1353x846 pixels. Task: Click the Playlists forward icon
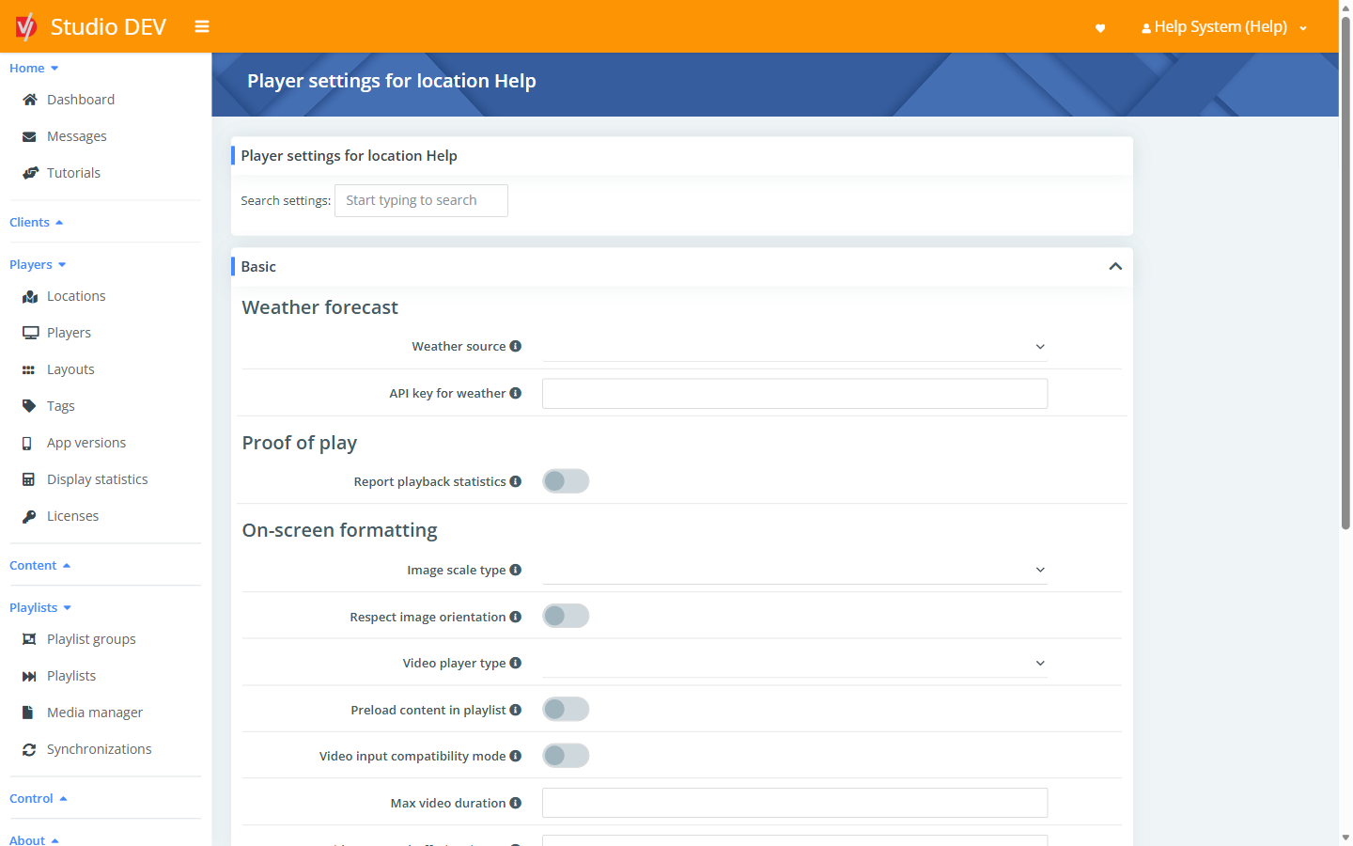(29, 676)
